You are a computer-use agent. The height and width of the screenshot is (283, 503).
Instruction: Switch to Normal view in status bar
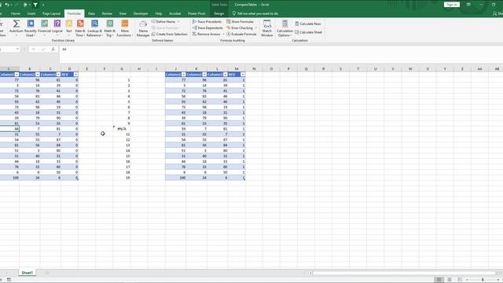[439, 280]
